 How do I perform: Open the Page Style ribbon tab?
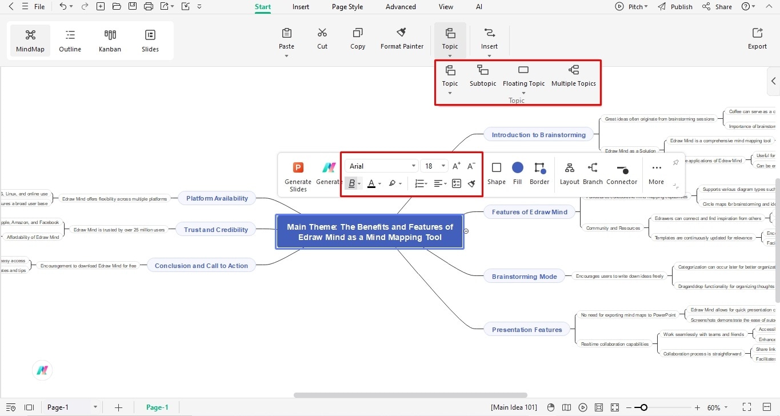point(347,7)
